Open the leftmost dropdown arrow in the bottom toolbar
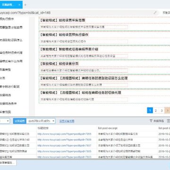Screen dimensions: 170x170 8,121
